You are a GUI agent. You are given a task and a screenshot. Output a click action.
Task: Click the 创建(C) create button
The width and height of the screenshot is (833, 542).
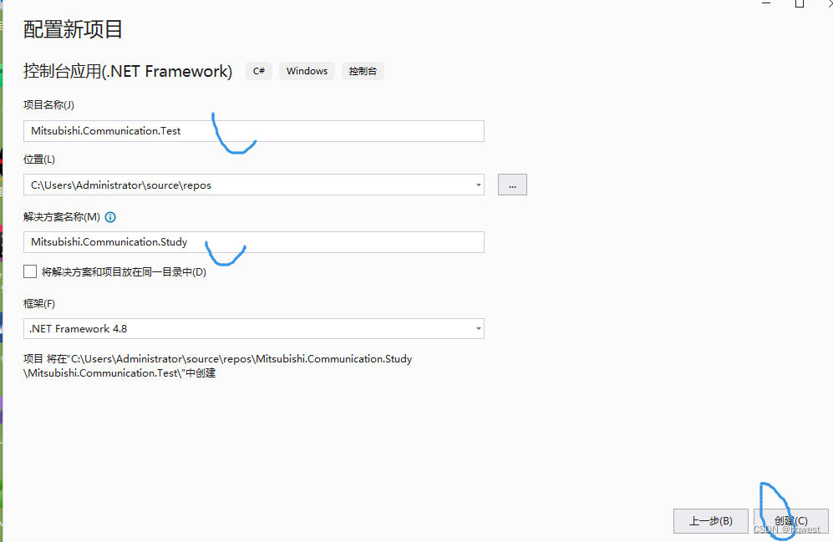click(791, 521)
